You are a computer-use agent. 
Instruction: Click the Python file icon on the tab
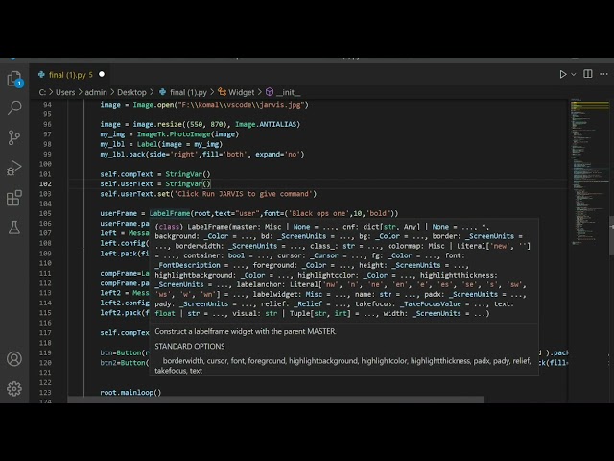[x=41, y=74]
